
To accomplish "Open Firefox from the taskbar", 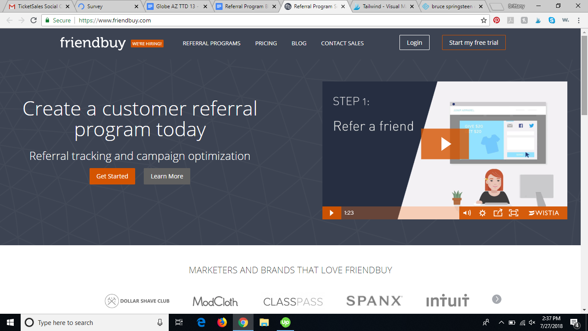I will pos(222,322).
